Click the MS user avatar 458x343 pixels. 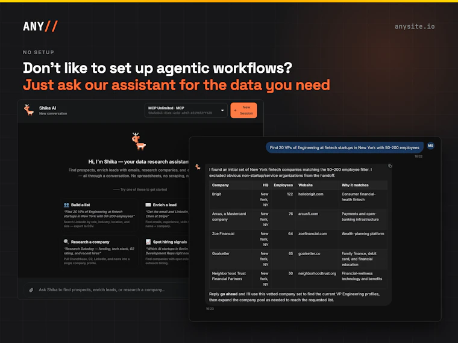tap(430, 146)
